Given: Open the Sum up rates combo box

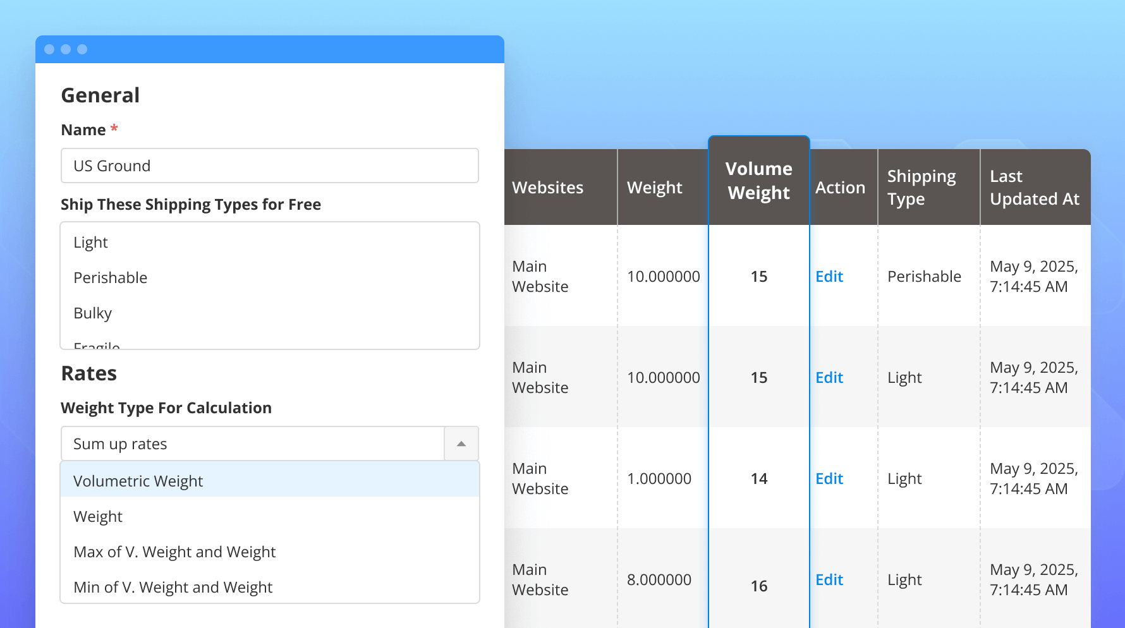Looking at the screenshot, I should click(253, 444).
